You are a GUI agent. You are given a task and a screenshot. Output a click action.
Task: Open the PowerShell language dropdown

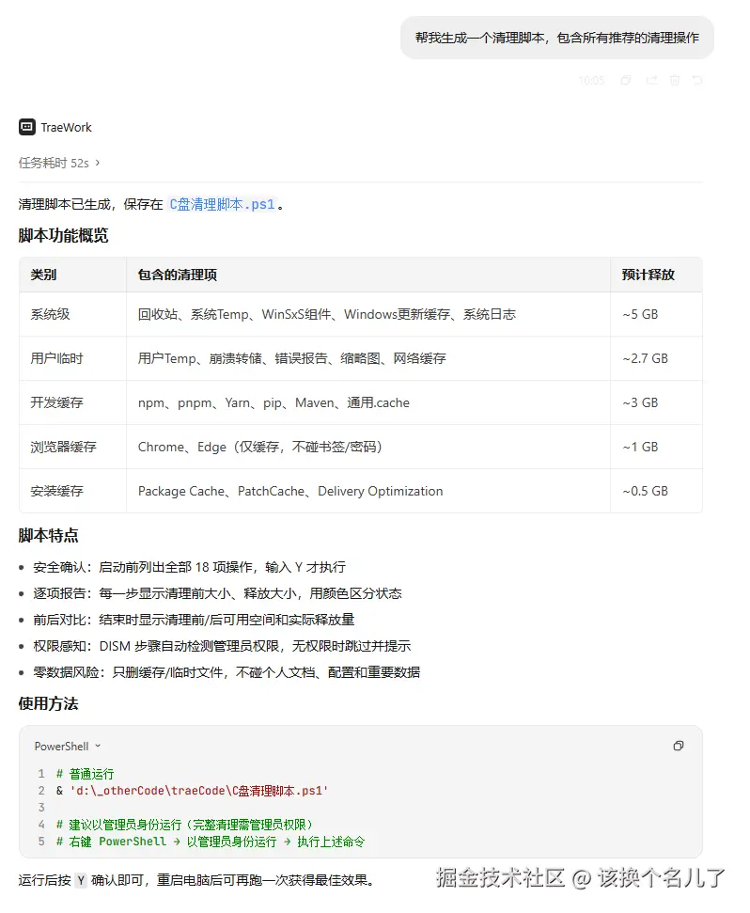coord(68,746)
